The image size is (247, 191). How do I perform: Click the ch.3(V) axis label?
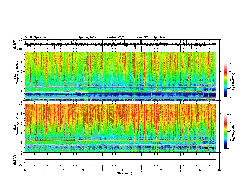tap(15, 160)
